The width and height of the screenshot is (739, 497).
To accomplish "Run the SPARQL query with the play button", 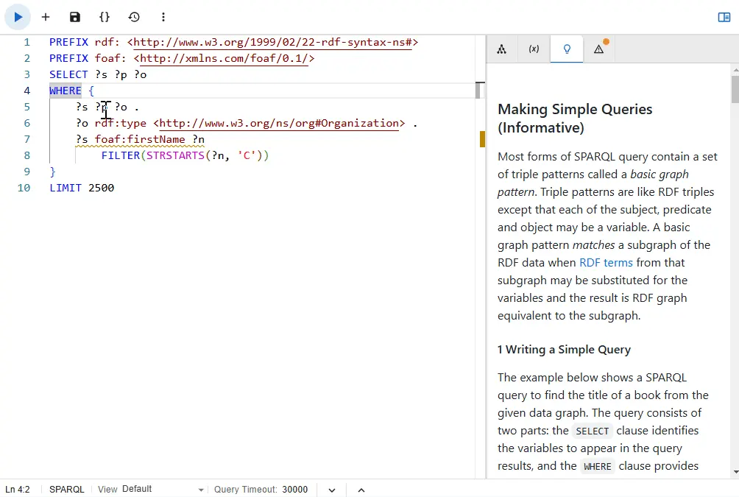I will (x=18, y=18).
